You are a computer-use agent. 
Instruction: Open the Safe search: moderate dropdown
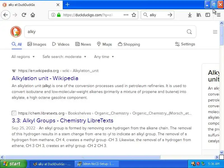[64, 57]
